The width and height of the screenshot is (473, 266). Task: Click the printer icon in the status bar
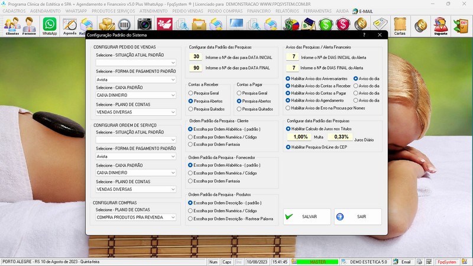(x=419, y=262)
